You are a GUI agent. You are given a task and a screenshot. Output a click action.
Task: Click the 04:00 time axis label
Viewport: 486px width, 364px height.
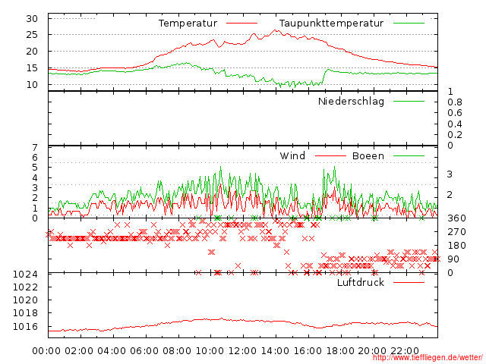[x=112, y=351]
